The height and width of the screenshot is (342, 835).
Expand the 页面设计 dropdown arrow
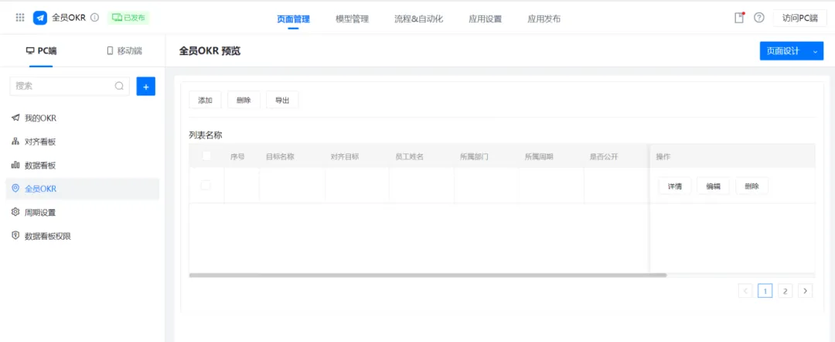[815, 51]
